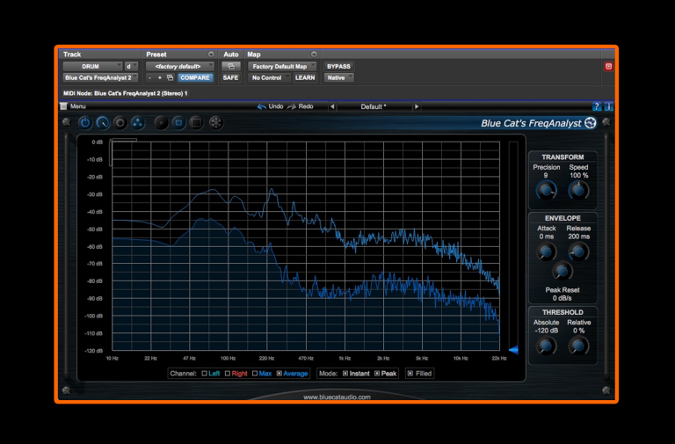Viewport: 675px width, 444px height.
Task: Click the Undo label
Action: 275,106
